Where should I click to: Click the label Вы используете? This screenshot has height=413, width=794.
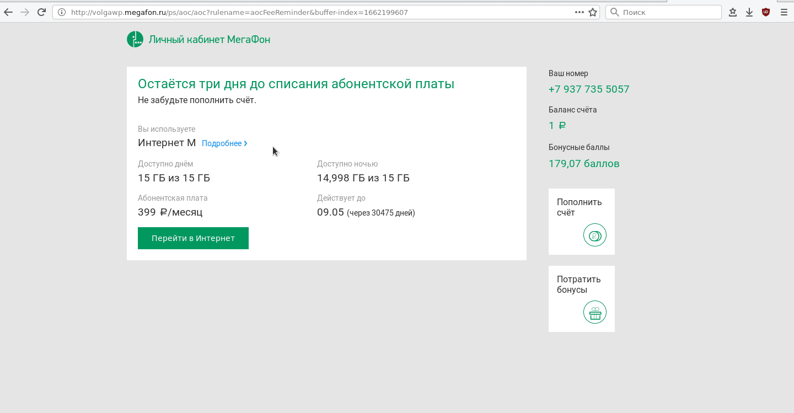click(x=167, y=129)
